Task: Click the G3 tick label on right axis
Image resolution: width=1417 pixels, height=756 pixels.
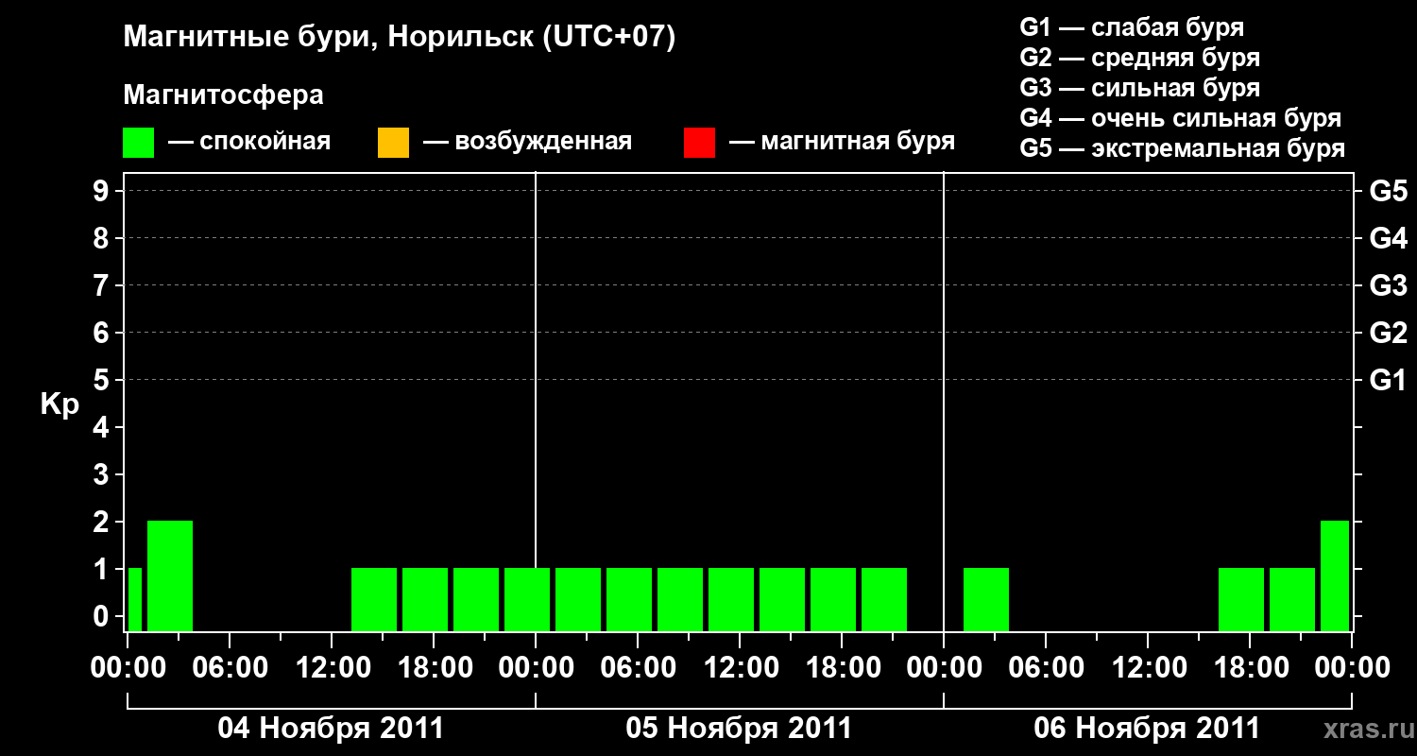Action: pyautogui.click(x=1389, y=286)
